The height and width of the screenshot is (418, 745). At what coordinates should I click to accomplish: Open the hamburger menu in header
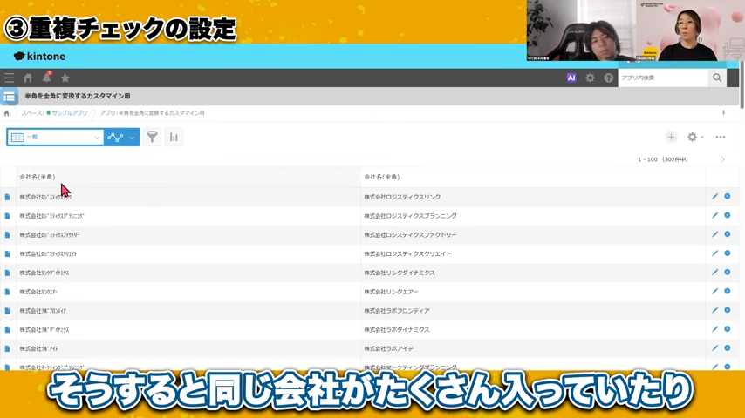click(x=9, y=78)
